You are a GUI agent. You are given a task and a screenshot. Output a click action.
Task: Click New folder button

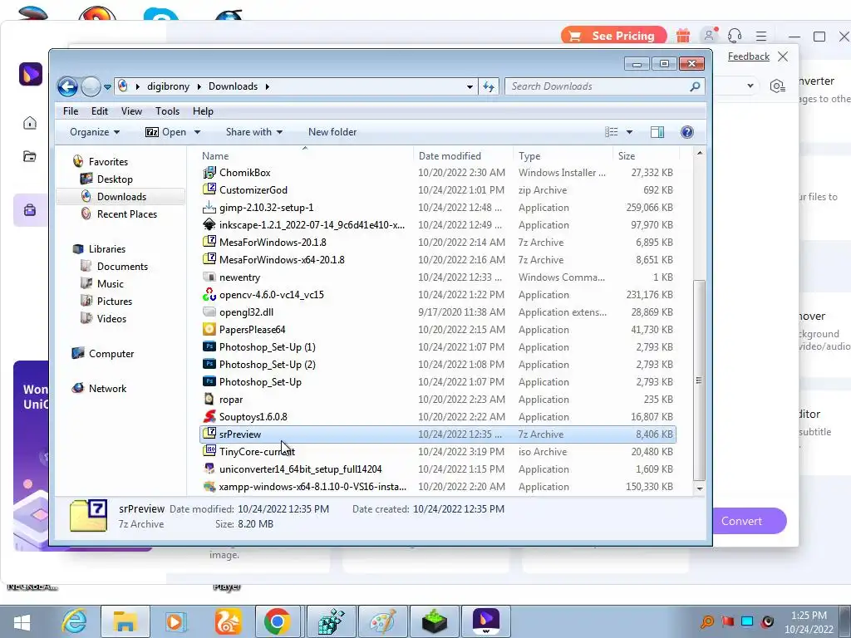(332, 132)
